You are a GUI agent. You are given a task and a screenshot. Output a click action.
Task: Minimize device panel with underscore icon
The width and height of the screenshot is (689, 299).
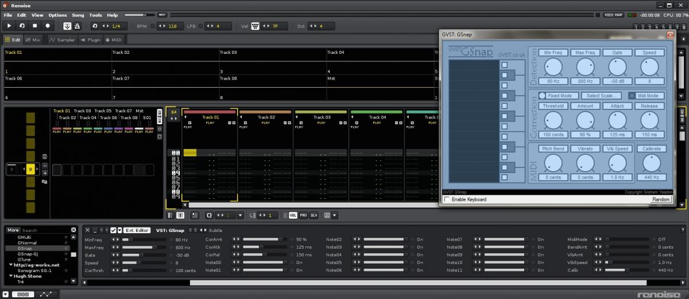95,230
